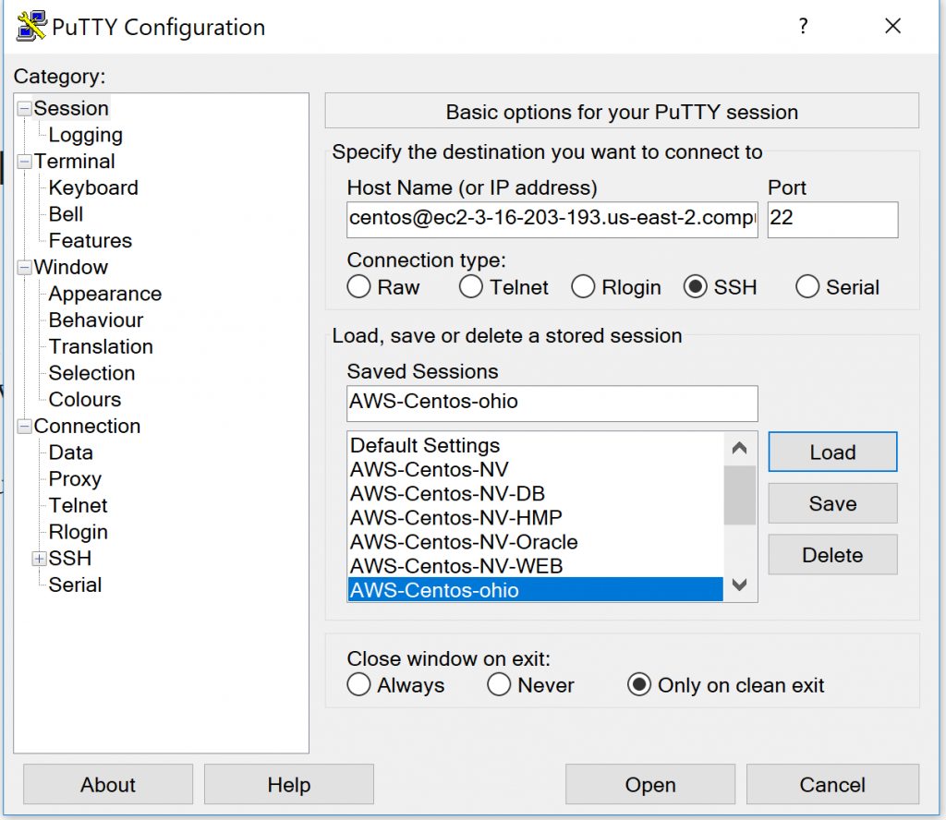Viewport: 946px width, 820px height.
Task: Select AWS-Centos-NV-WEB session in list
Action: coord(536,566)
